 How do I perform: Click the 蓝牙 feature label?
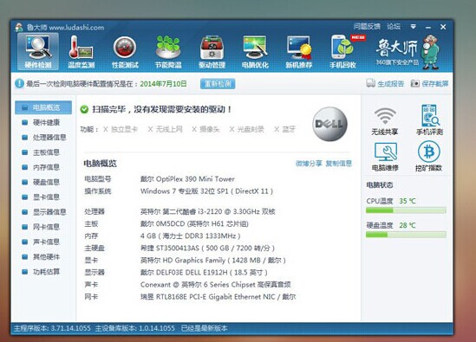tap(289, 130)
